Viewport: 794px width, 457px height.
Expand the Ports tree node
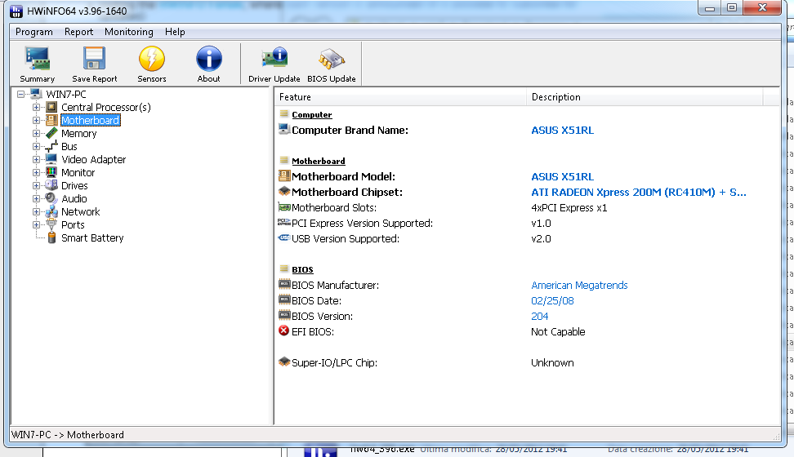click(x=36, y=224)
